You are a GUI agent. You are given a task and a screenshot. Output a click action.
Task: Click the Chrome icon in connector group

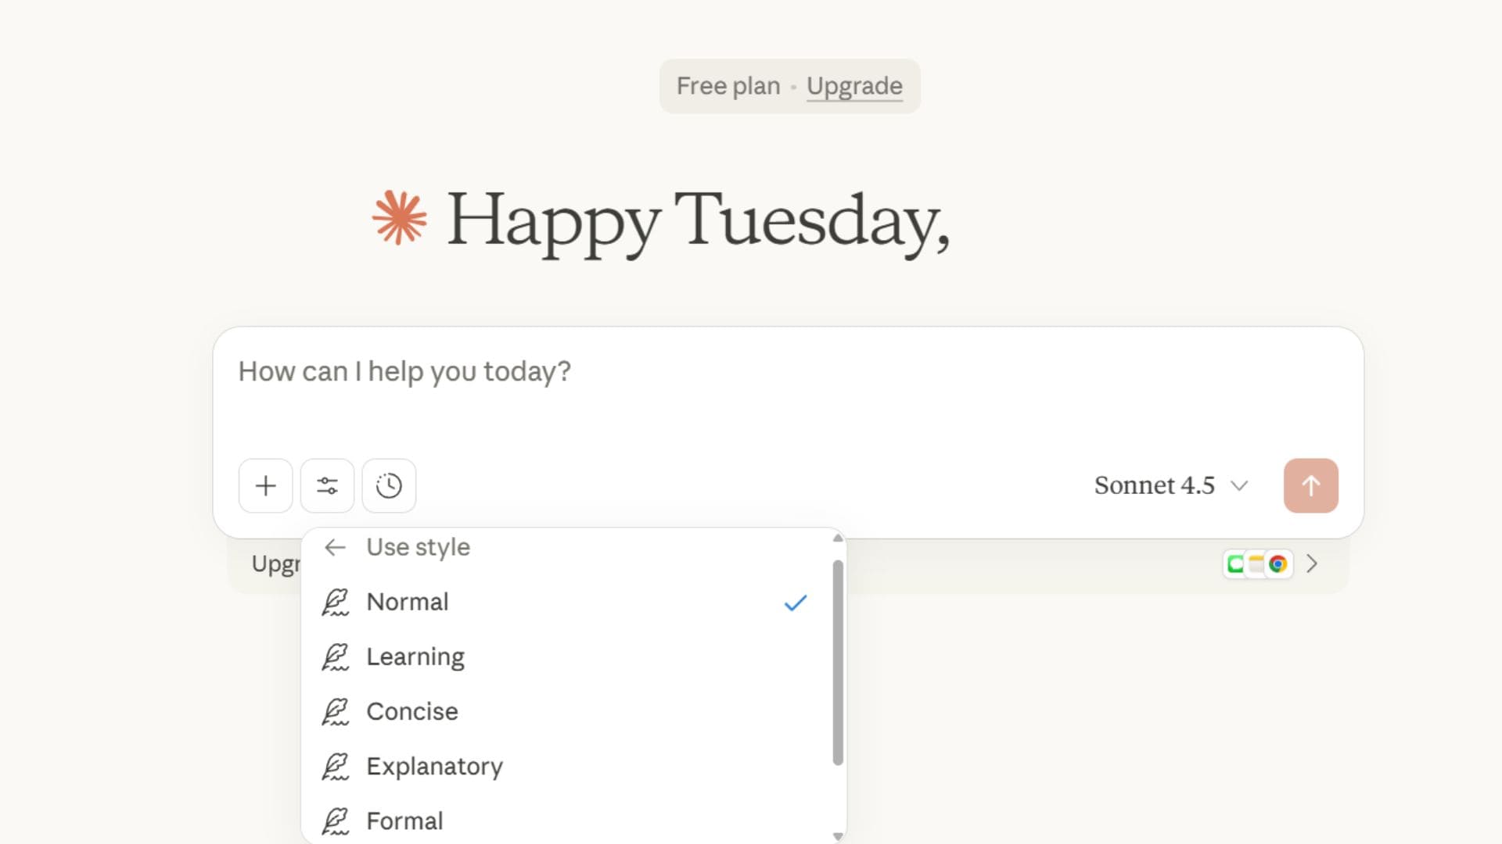click(1278, 563)
